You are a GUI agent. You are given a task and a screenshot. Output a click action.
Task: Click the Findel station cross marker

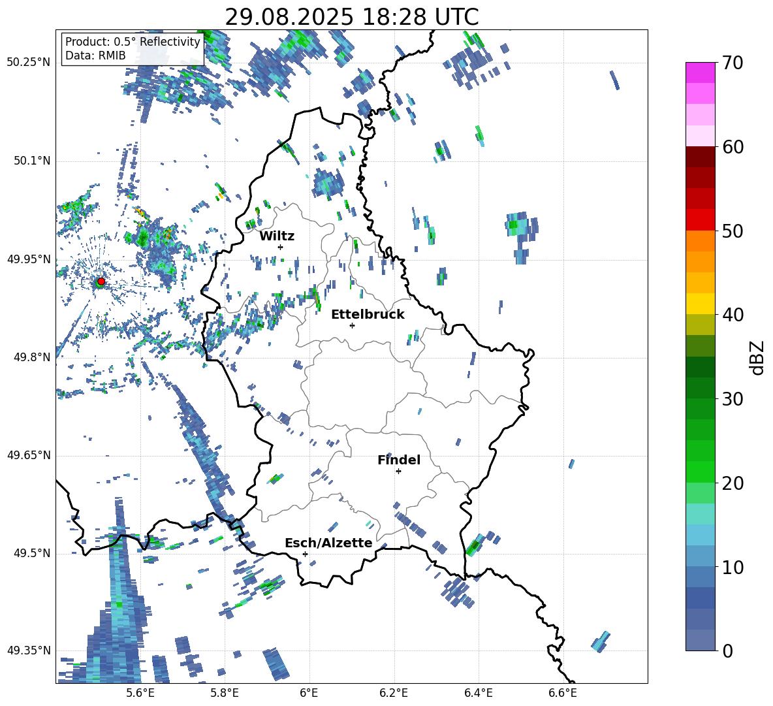pyautogui.click(x=398, y=472)
